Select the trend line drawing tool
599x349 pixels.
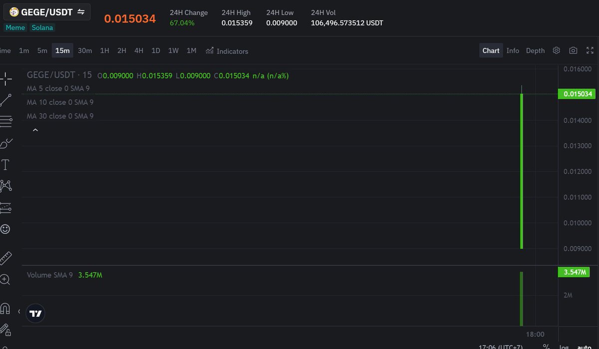tap(5, 100)
